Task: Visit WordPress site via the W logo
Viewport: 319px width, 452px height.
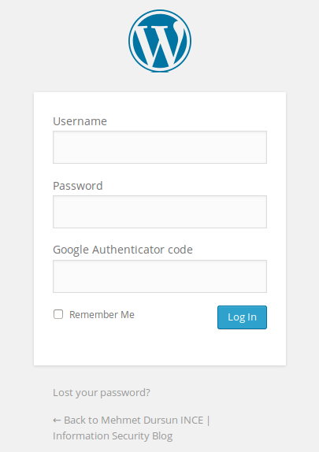Action: tap(160, 41)
